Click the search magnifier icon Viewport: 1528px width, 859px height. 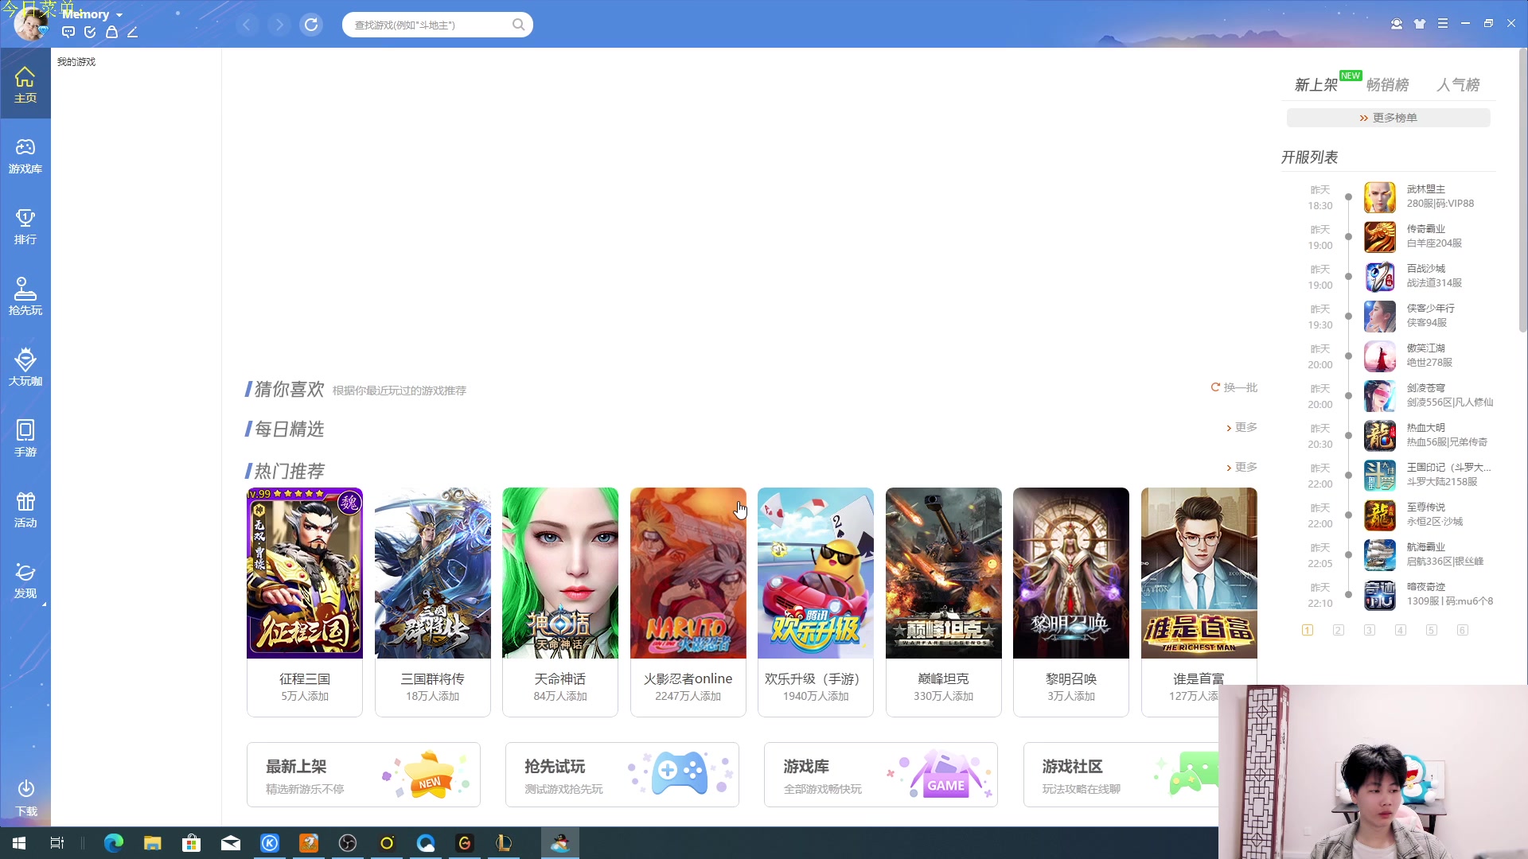[518, 25]
